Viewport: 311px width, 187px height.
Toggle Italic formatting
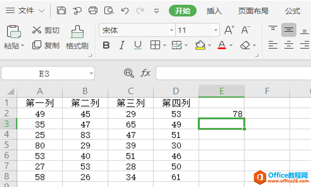tap(122, 45)
